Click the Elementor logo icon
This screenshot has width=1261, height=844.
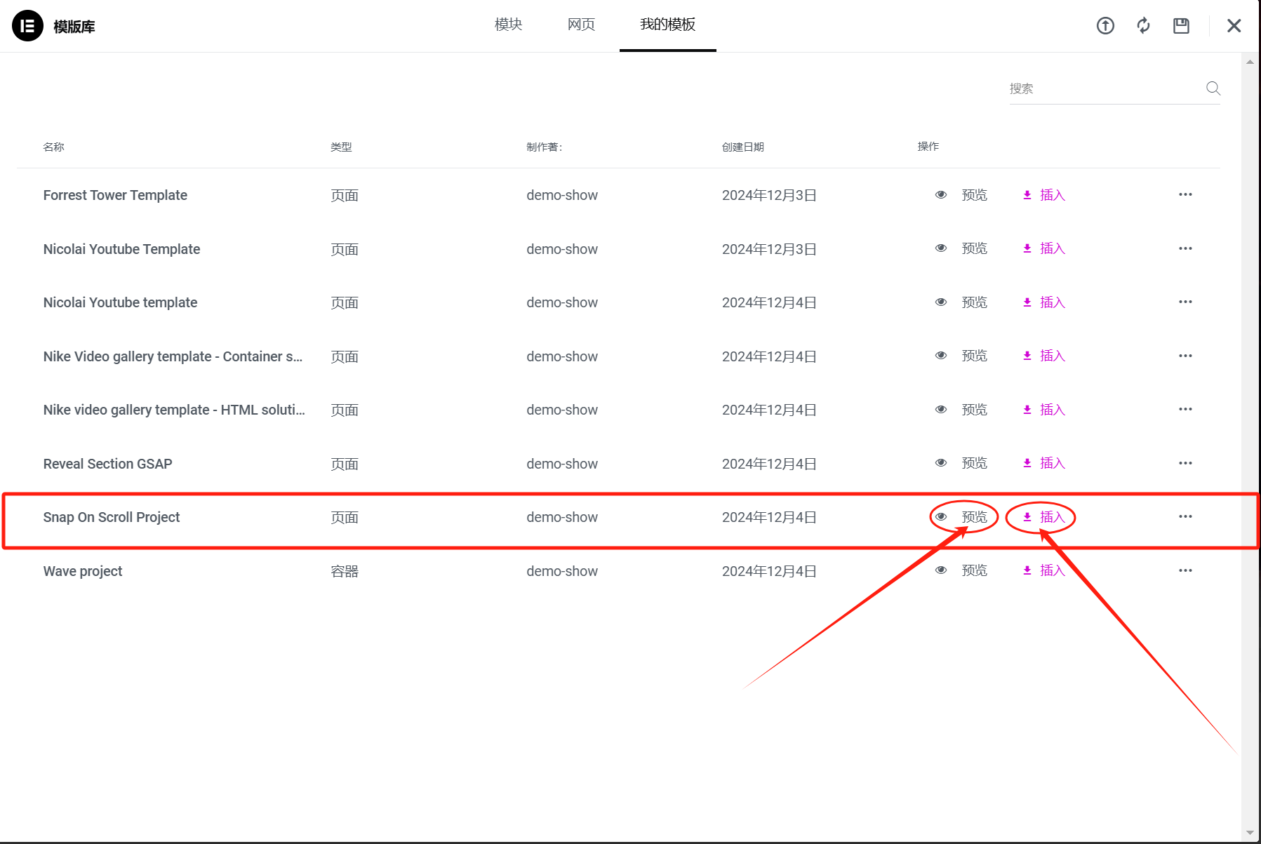coord(27,25)
